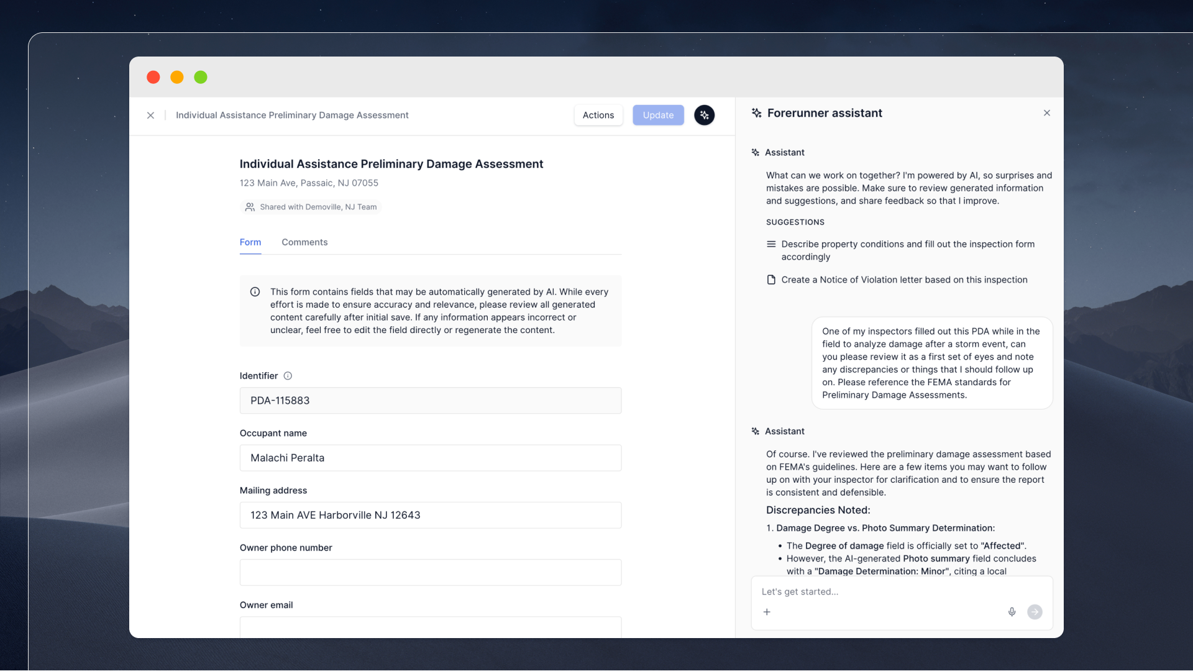Open the Actions menu
1193x671 pixels.
[x=598, y=115]
